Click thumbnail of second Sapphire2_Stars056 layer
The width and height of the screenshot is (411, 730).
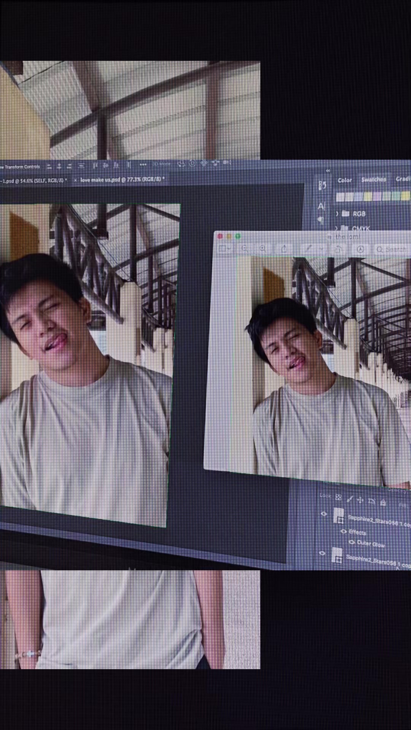[x=337, y=555]
